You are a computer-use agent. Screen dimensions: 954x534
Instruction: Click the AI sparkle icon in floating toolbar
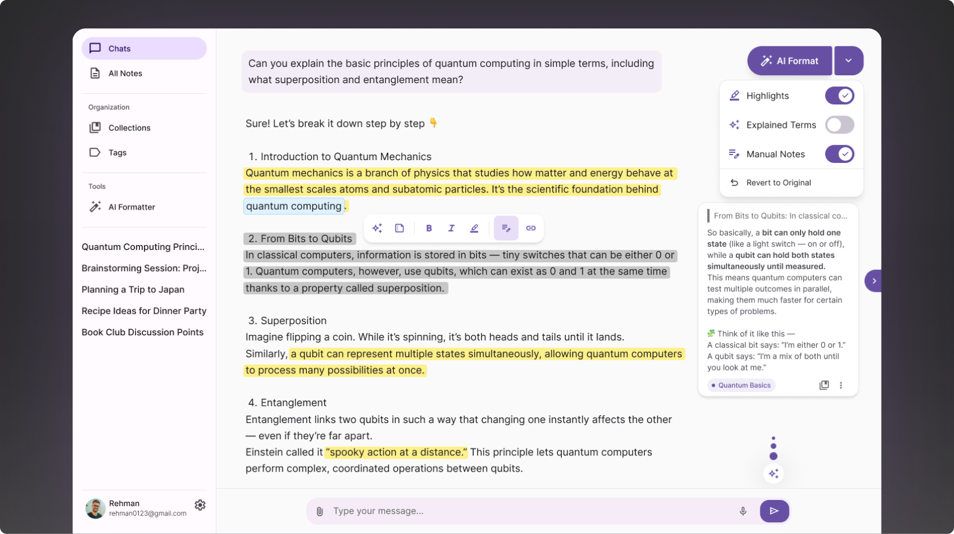[x=377, y=228]
